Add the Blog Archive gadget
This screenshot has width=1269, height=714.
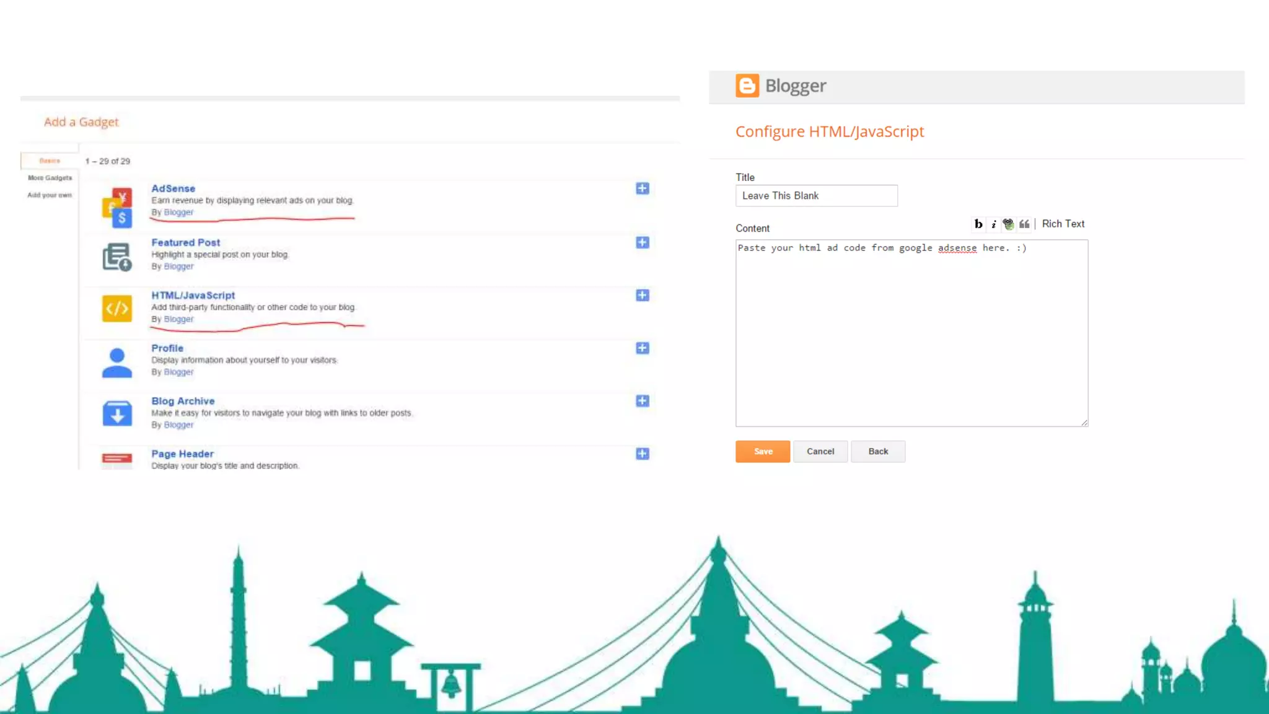[643, 401]
